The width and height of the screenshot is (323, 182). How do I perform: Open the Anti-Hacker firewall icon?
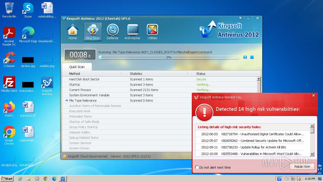pos(132,32)
